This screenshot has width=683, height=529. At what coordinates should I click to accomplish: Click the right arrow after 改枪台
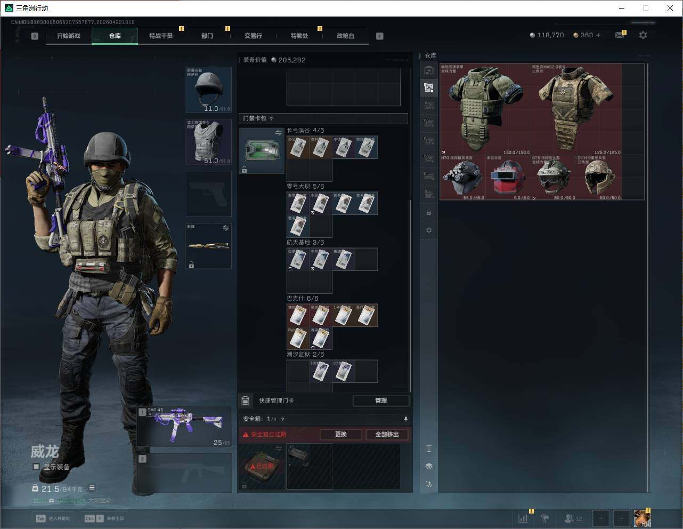380,36
